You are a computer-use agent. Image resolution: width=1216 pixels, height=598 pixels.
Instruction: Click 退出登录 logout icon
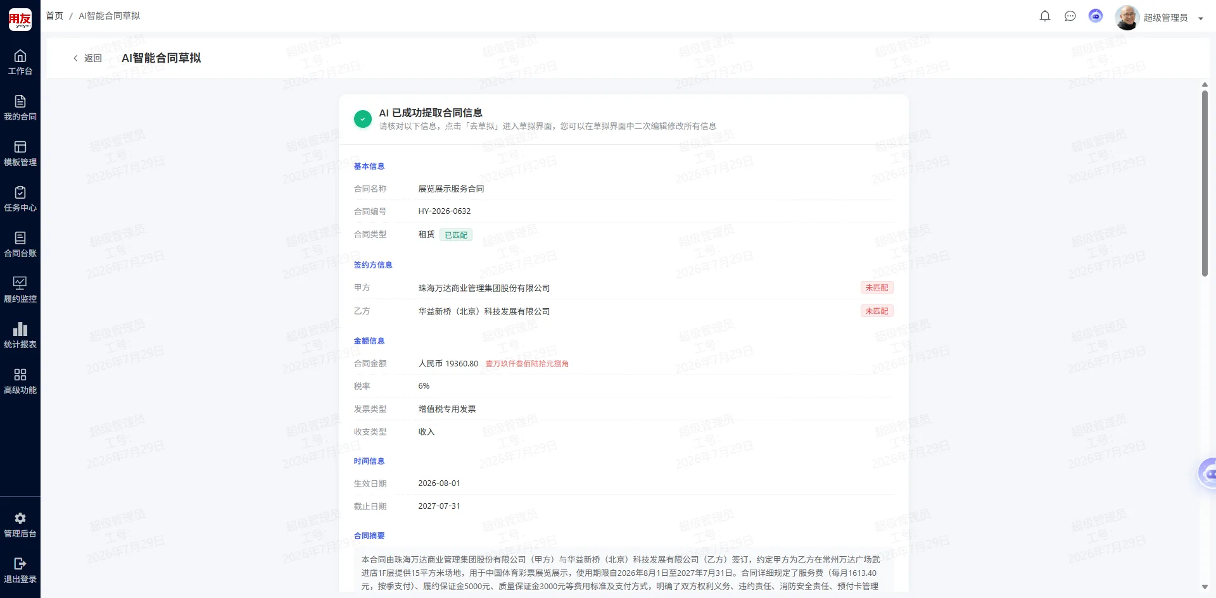20,564
